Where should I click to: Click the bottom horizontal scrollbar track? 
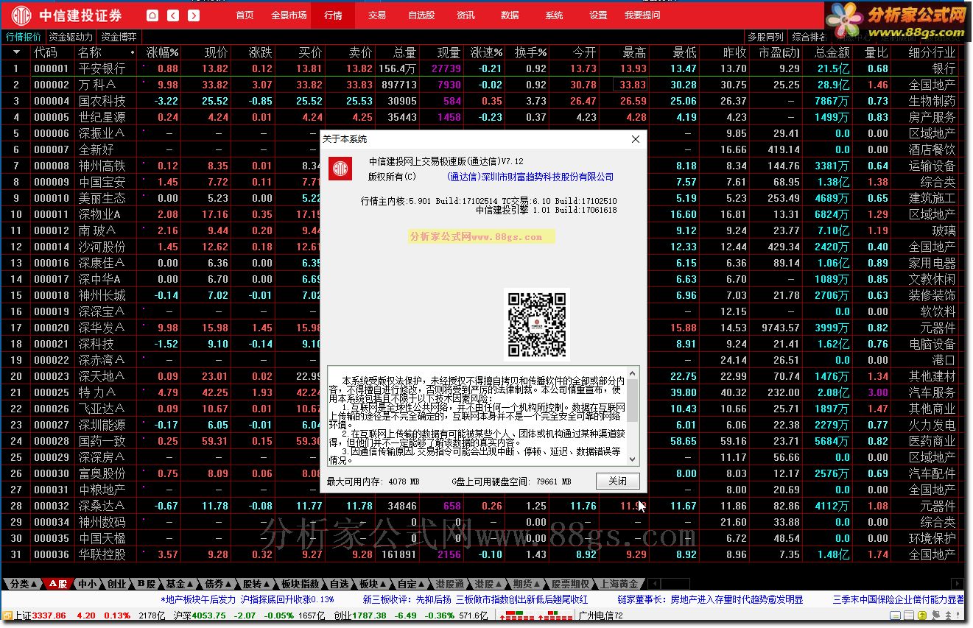pos(807,584)
